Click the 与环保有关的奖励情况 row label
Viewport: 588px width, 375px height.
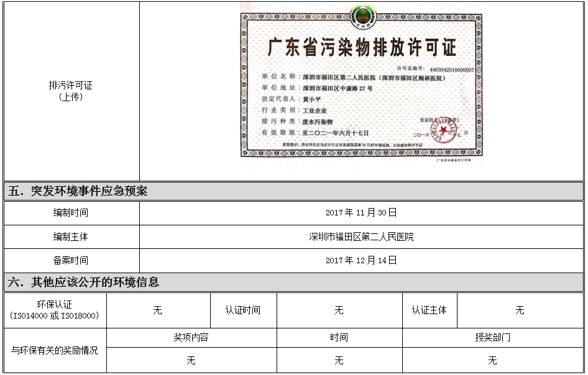coord(55,350)
